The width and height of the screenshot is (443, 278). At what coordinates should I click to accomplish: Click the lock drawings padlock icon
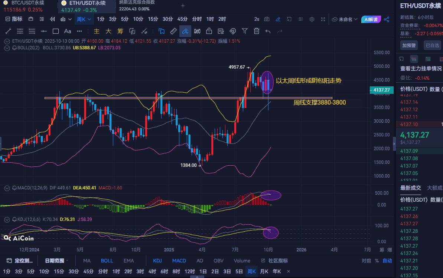(x=209, y=31)
